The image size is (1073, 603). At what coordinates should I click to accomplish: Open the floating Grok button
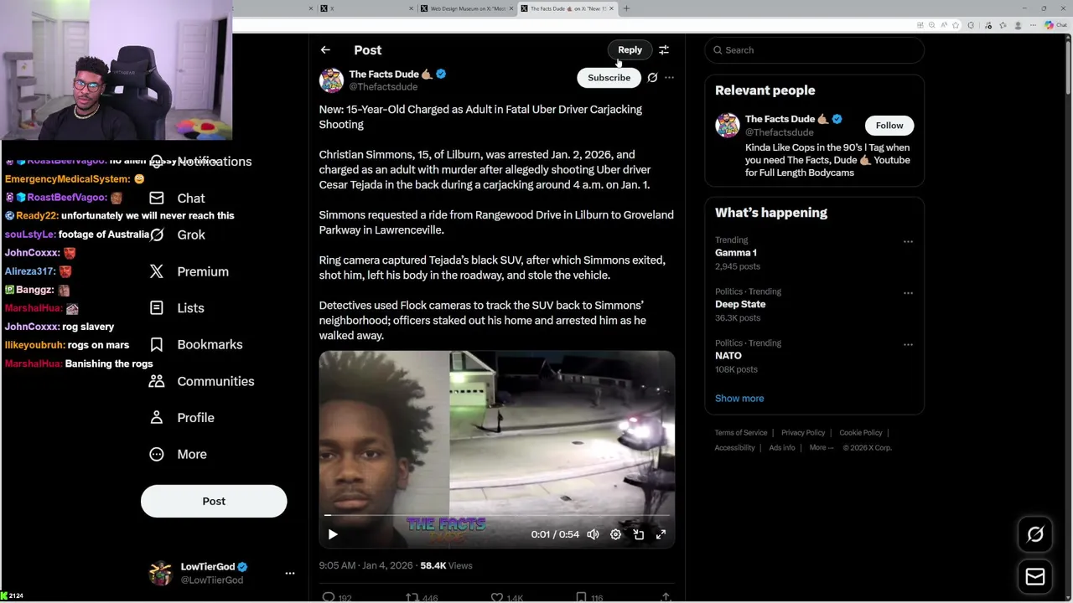pos(1035,534)
